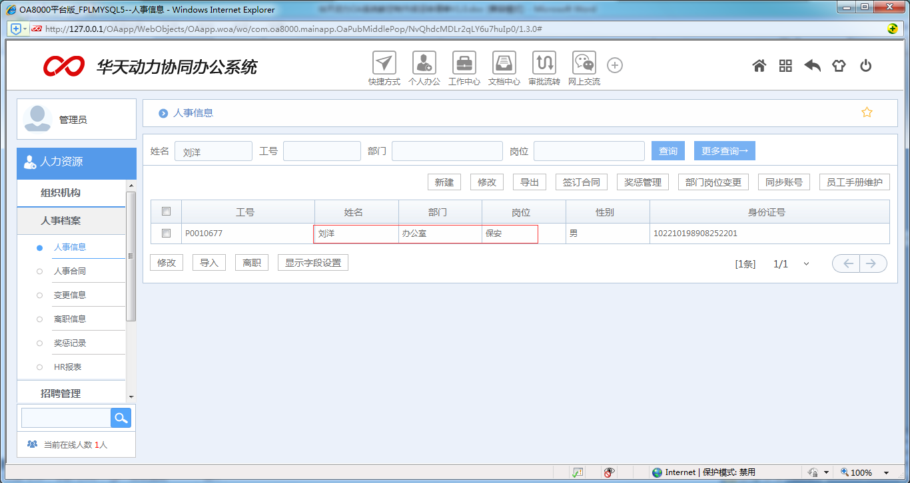Click the 查询 search button
Screen dimensions: 910x483
coord(668,151)
